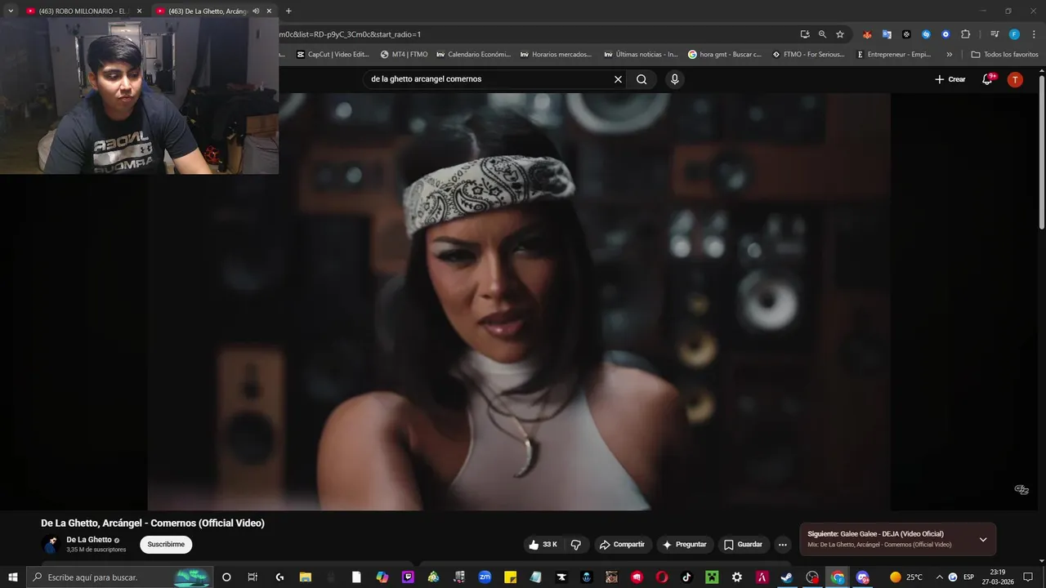Viewport: 1046px width, 588px height.
Task: Open more actions three-dot menu
Action: (782, 545)
